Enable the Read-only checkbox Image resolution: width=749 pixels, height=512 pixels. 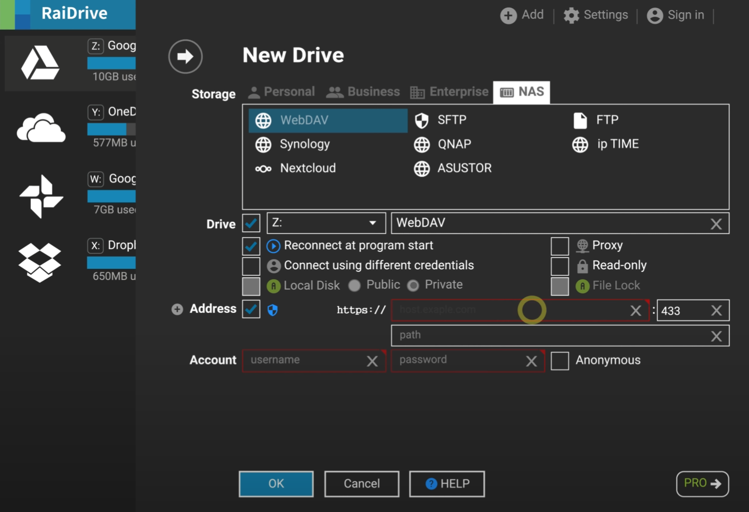pyautogui.click(x=560, y=266)
